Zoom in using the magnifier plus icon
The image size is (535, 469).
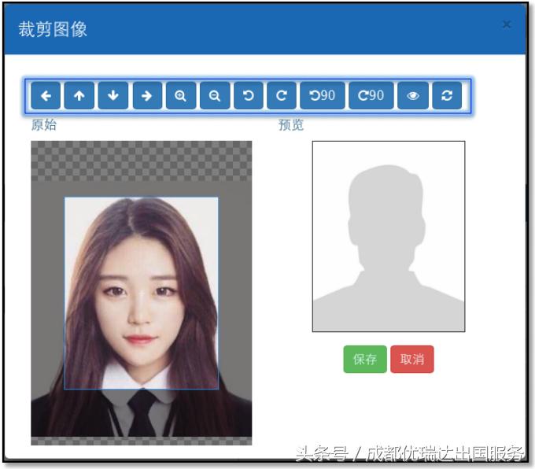pyautogui.click(x=180, y=96)
